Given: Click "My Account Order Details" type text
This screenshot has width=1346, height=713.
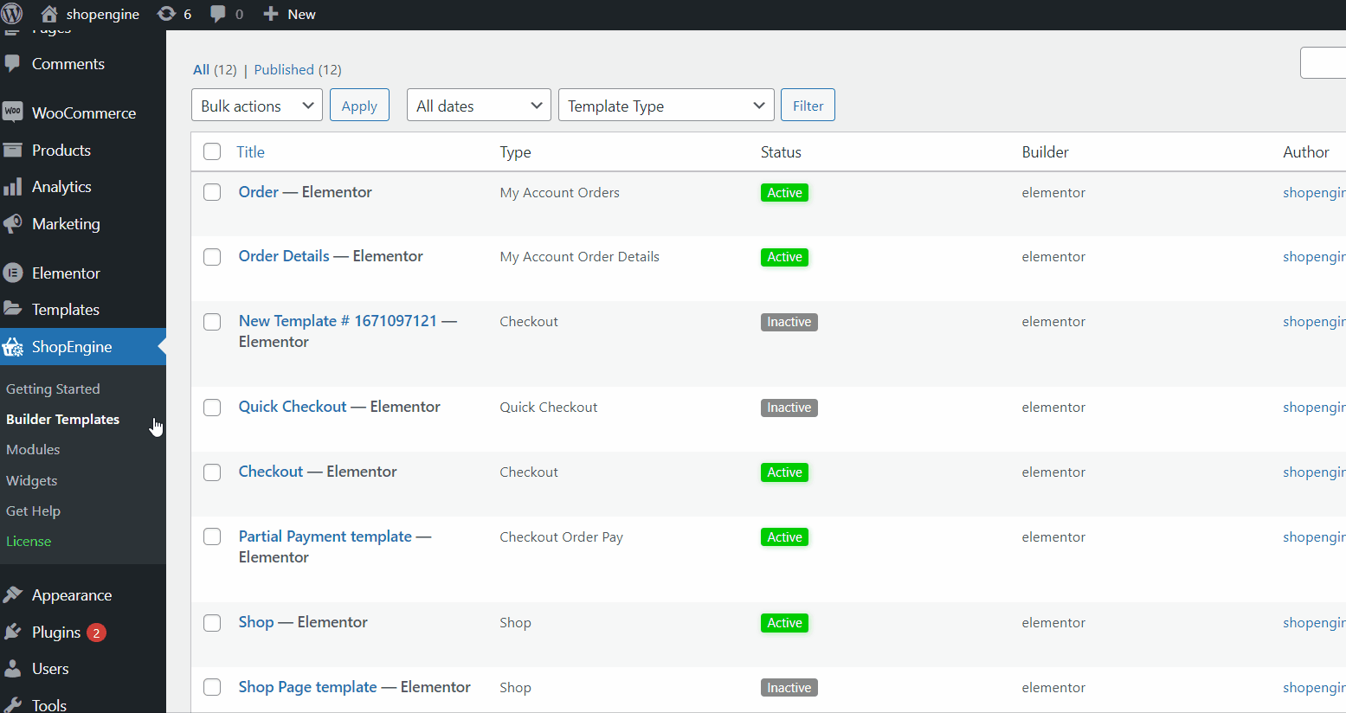Looking at the screenshot, I should [x=579, y=257].
